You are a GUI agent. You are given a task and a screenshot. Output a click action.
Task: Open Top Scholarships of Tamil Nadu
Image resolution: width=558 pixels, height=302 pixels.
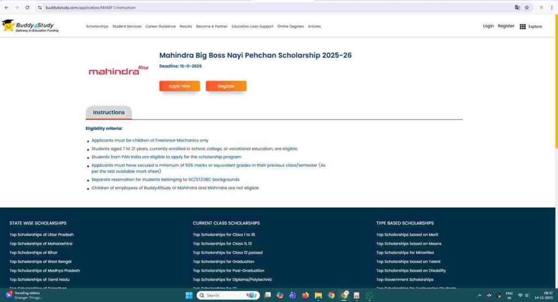(x=39, y=280)
